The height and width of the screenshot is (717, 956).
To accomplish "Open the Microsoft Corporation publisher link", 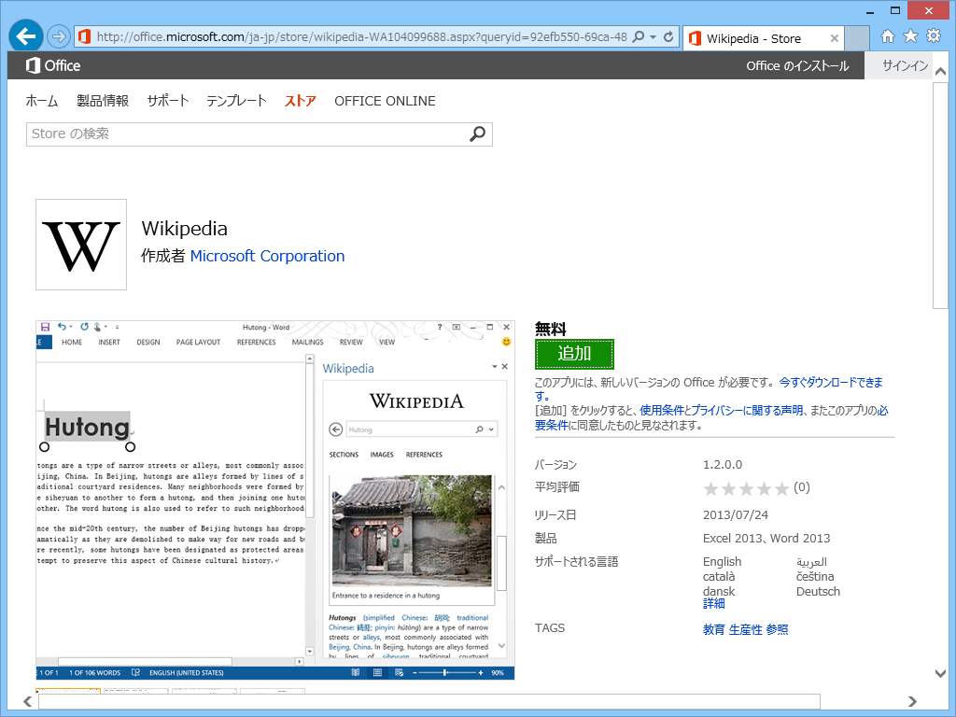I will [x=267, y=255].
